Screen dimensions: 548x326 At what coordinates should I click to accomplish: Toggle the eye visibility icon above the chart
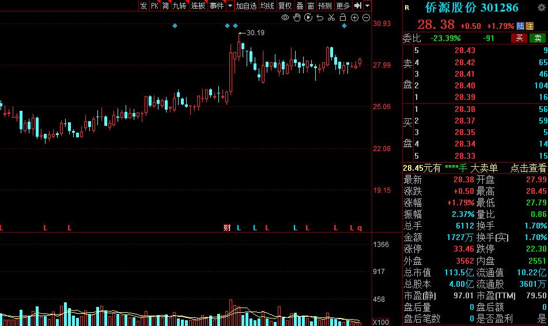(285, 17)
